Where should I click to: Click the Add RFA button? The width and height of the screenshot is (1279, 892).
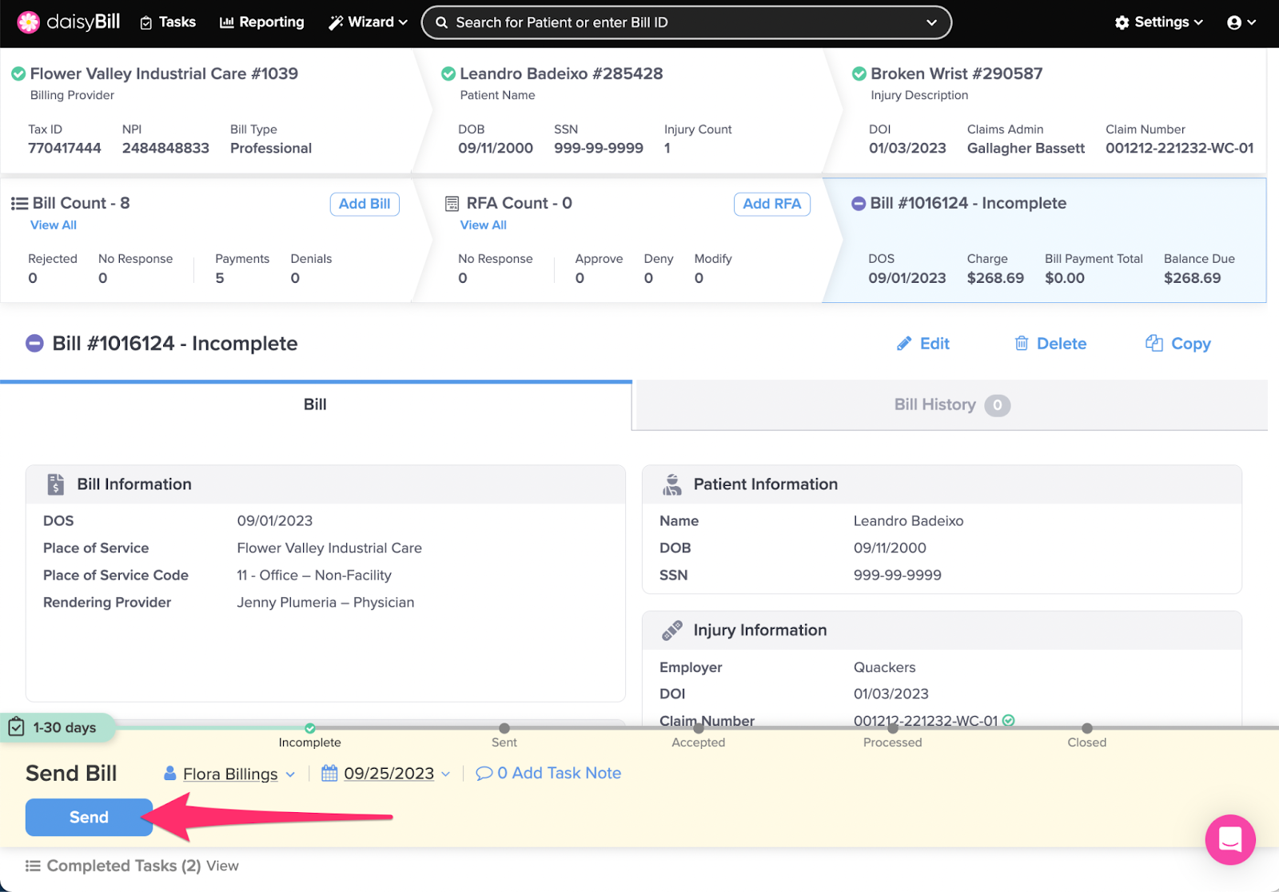pos(771,204)
